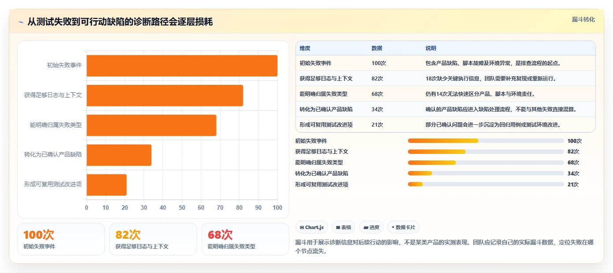Click the 100 tick on the chart x-axis
The height and width of the screenshot is (273, 613).
[x=277, y=207]
